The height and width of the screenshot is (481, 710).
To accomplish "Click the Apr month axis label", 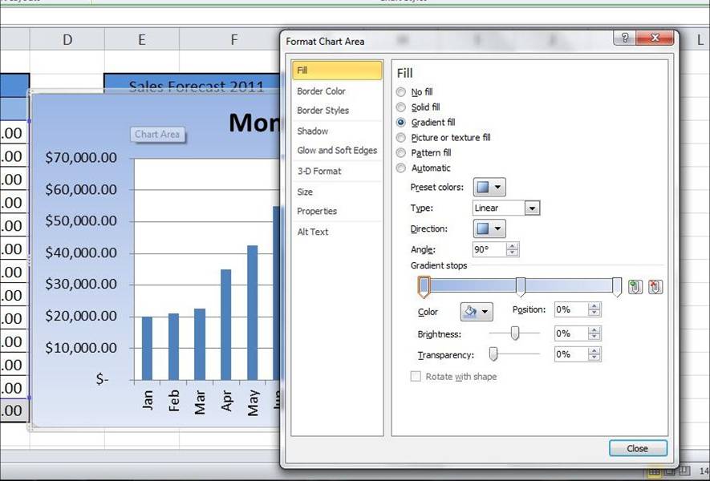I will tap(226, 401).
